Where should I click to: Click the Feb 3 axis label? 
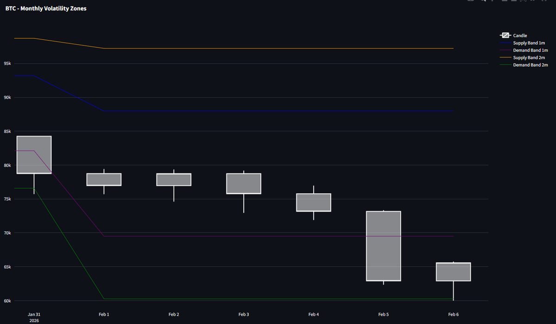coord(244,314)
